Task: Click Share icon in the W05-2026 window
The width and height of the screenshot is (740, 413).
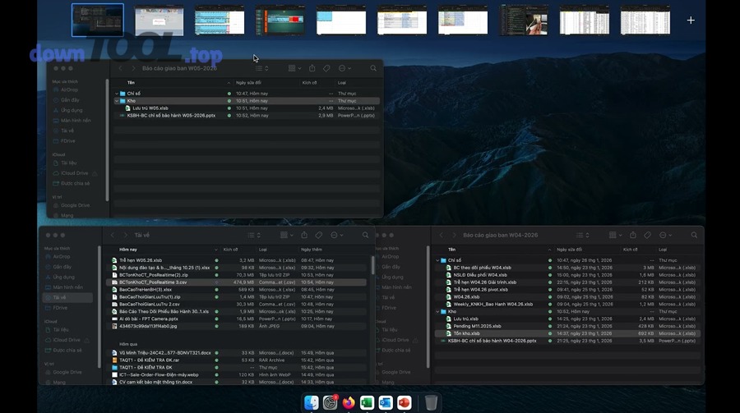Action: pos(312,68)
